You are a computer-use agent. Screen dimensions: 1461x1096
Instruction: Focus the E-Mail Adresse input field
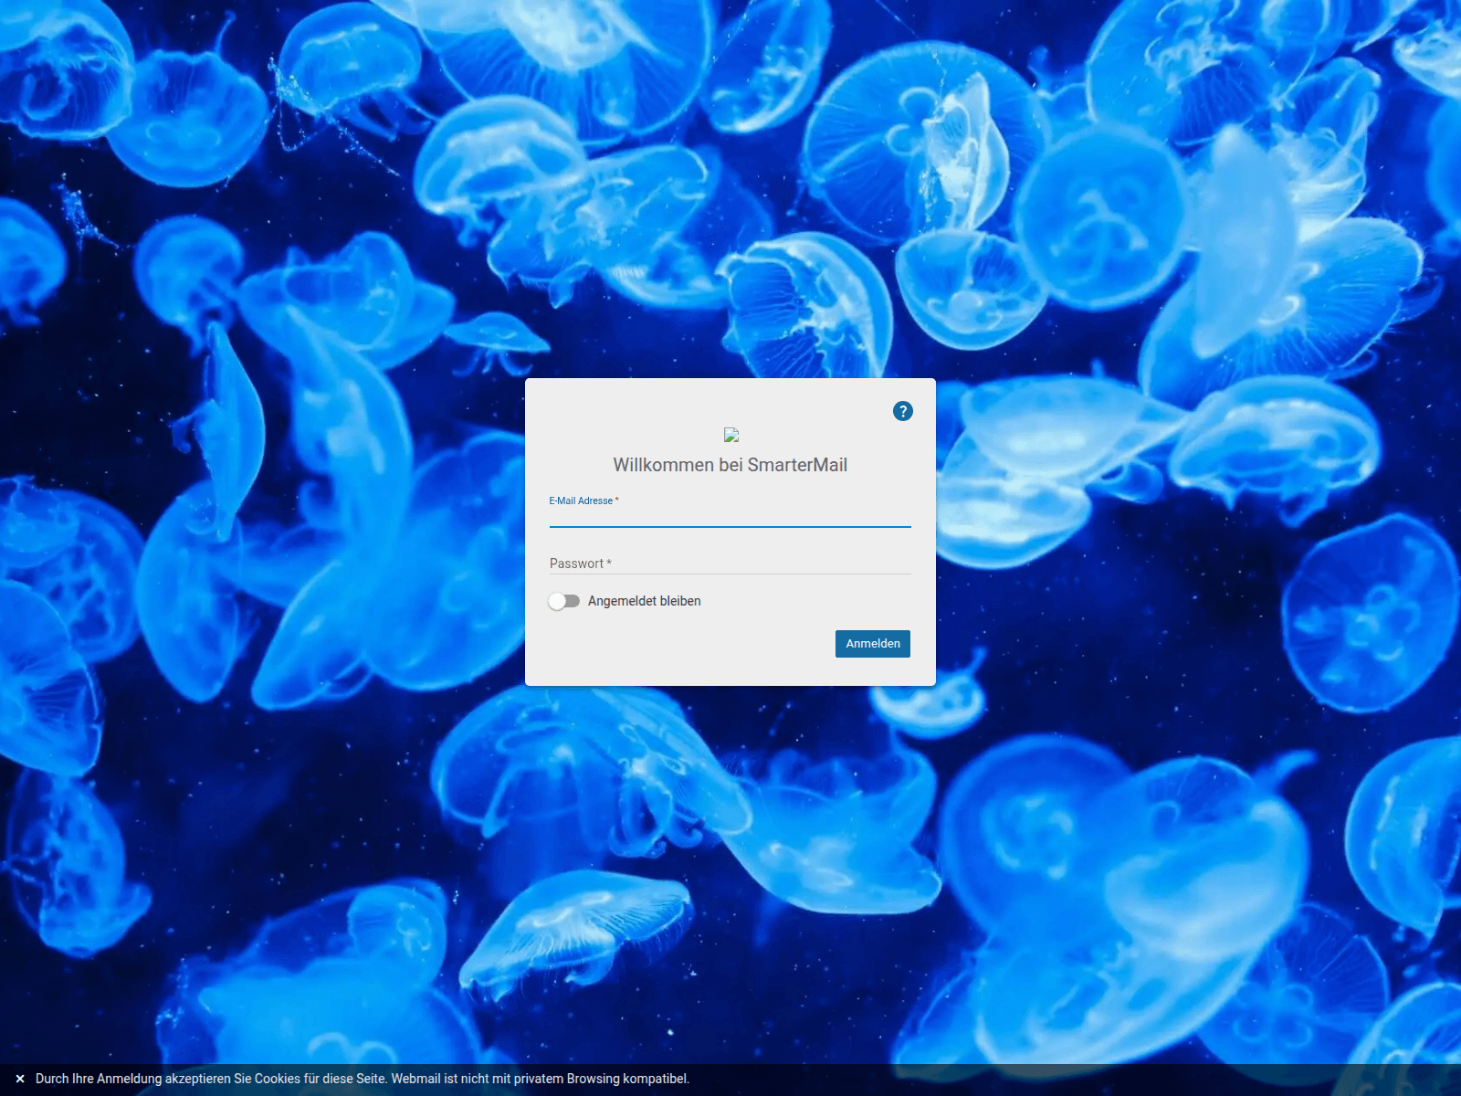click(x=730, y=516)
